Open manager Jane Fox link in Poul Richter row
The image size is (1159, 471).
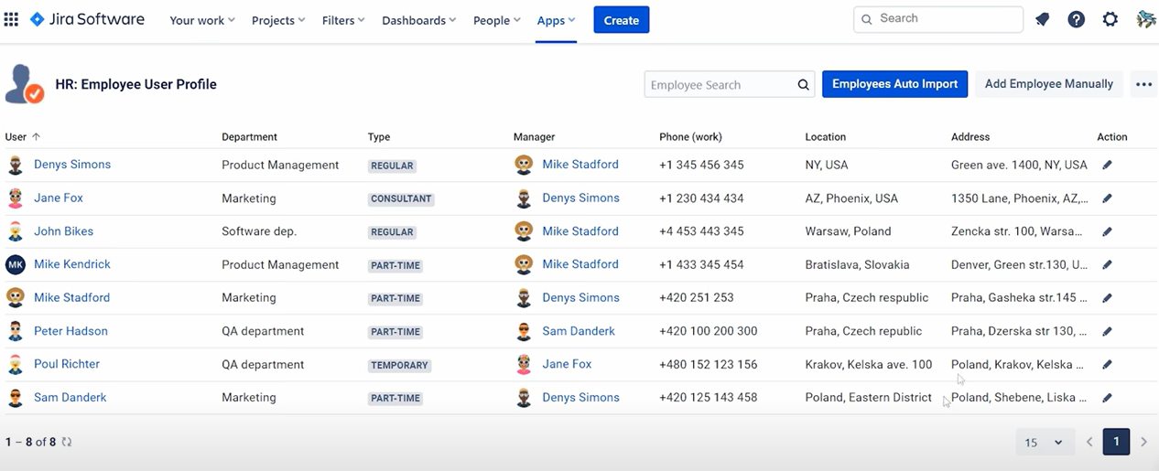(x=567, y=364)
